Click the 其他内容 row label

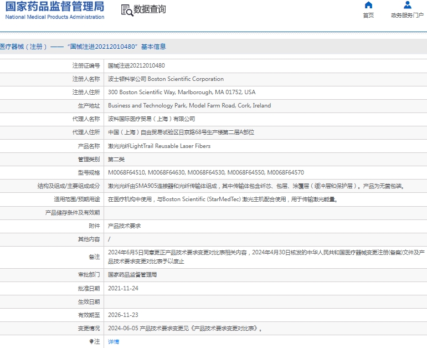(89, 239)
